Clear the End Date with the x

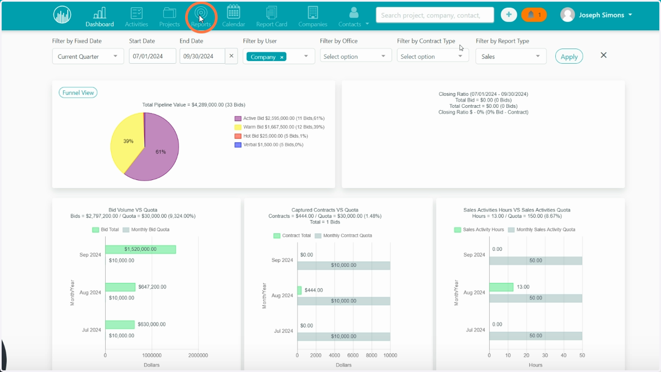(x=231, y=56)
